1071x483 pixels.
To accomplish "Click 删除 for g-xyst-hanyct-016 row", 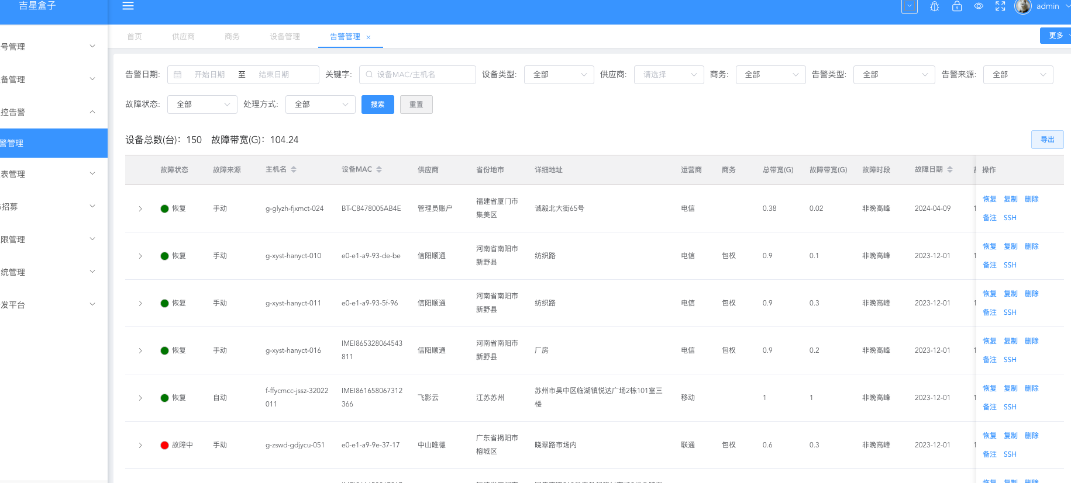I will [1032, 341].
